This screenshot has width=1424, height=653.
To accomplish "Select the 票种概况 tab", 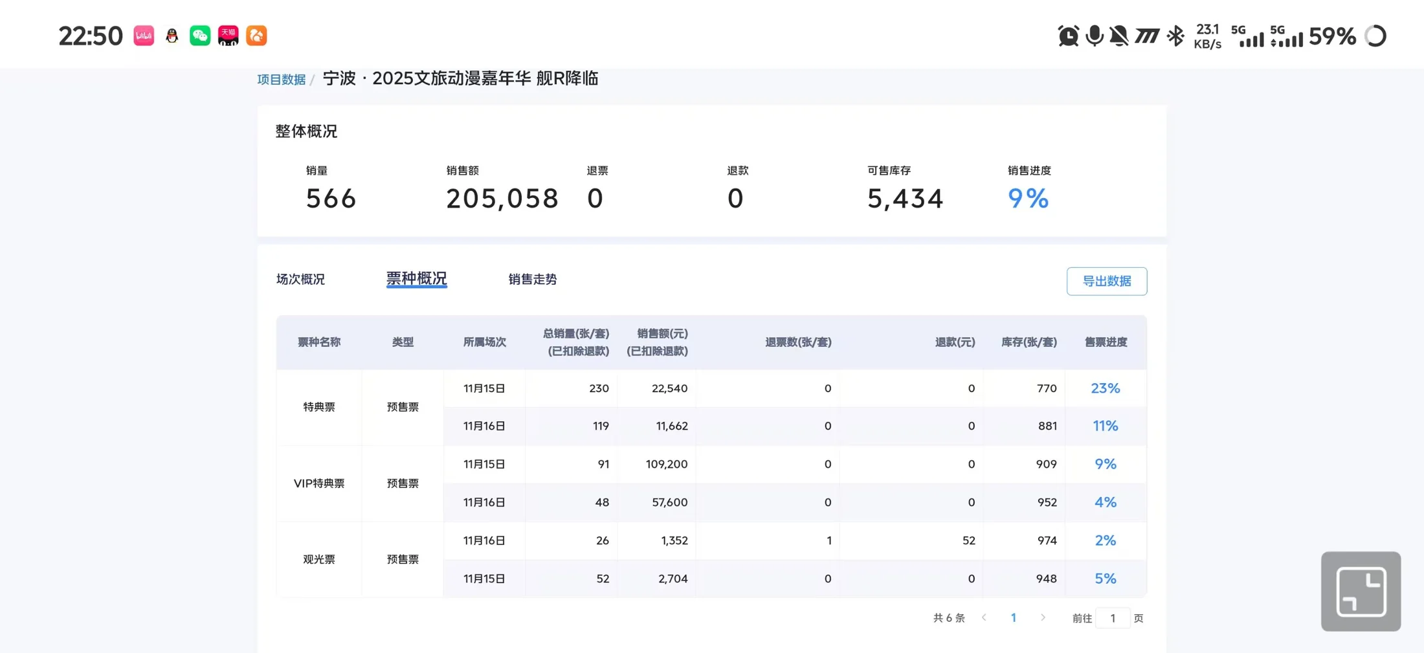I will 417,278.
